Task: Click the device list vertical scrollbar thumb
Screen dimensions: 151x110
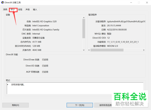Action: (84, 29)
